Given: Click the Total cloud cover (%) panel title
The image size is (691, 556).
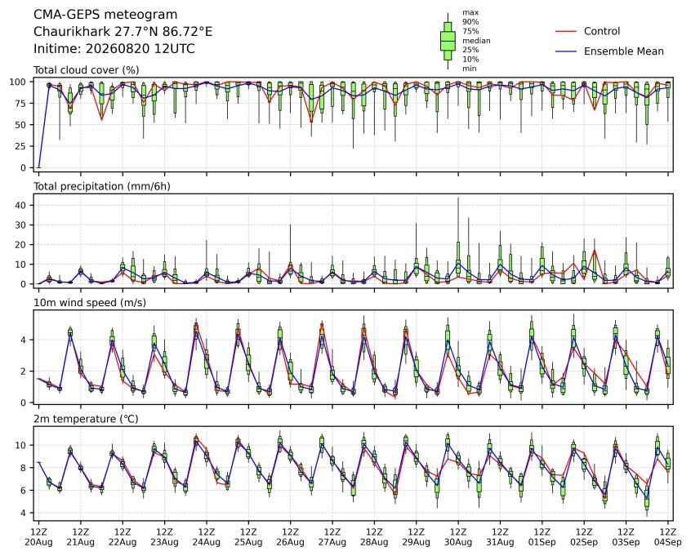Looking at the screenshot, I should [87, 70].
